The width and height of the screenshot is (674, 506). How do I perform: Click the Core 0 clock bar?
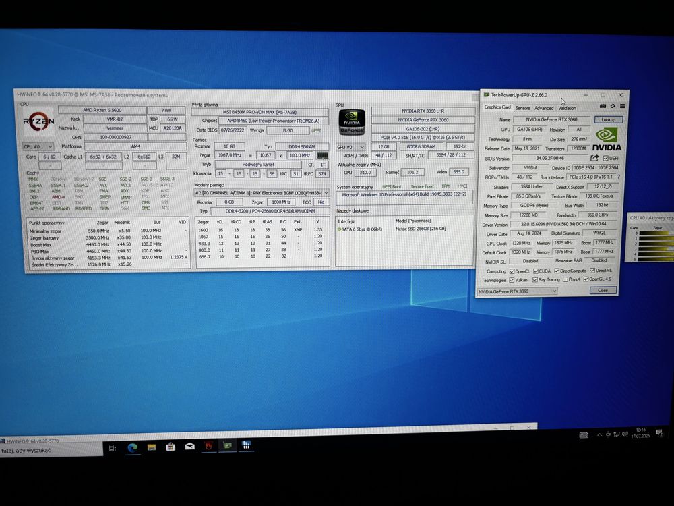point(656,233)
